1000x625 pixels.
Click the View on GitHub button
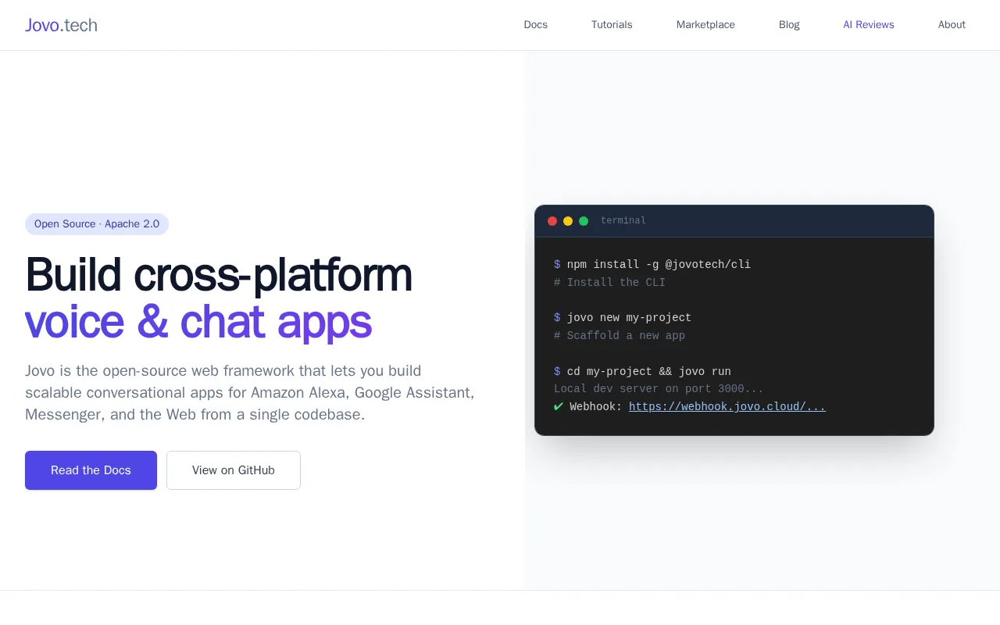click(234, 470)
